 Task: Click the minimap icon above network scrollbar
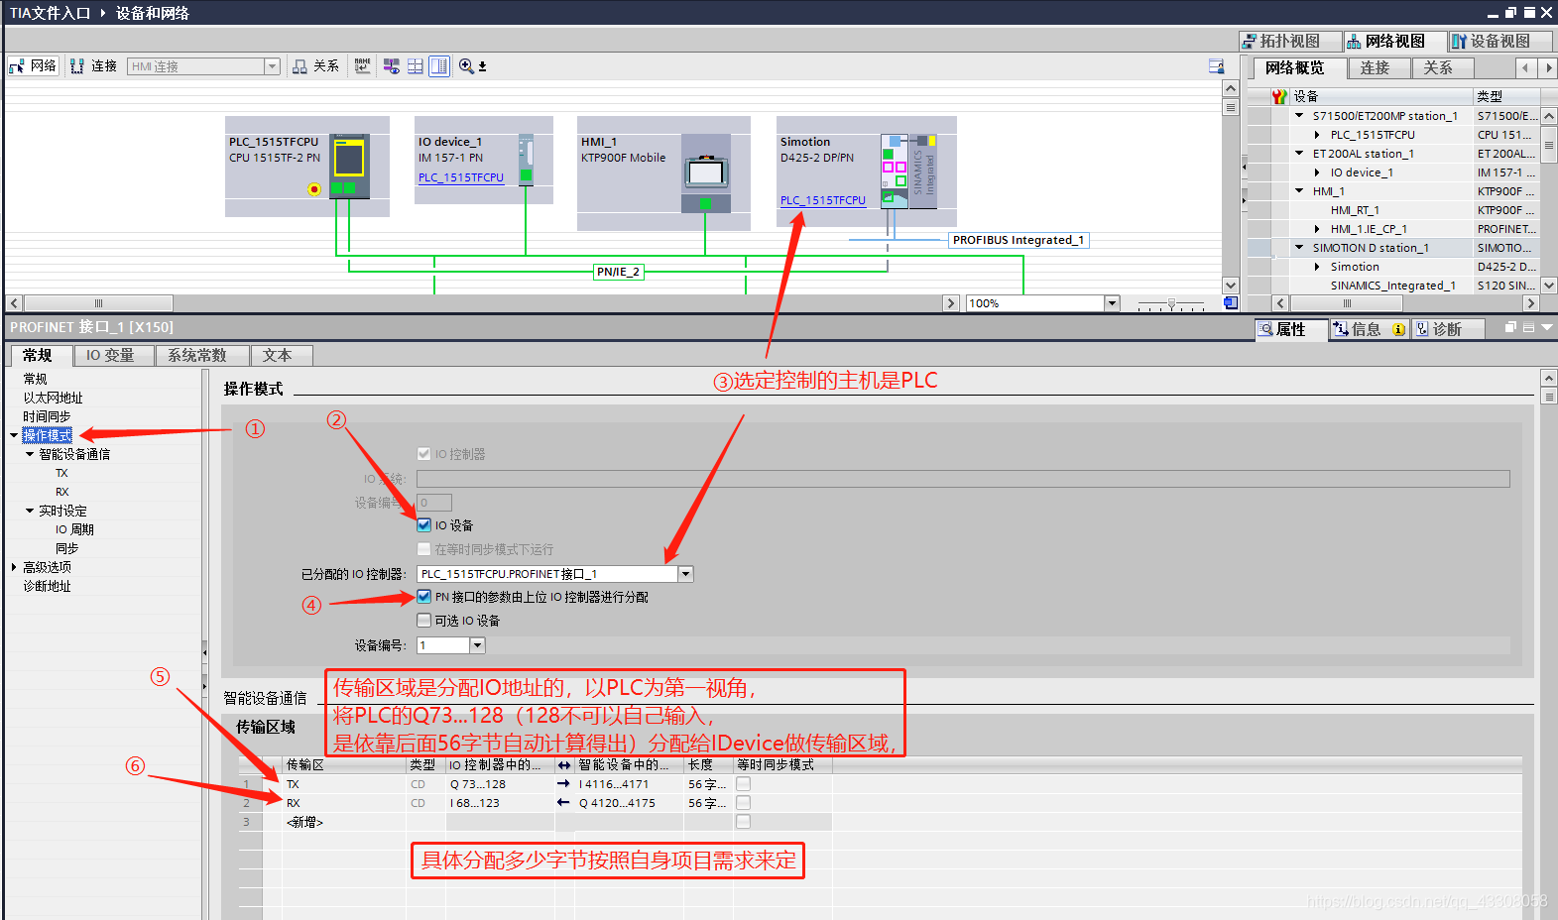(x=1216, y=66)
